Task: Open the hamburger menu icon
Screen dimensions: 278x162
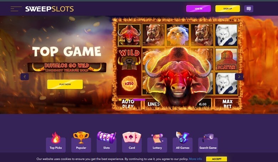Action: coord(16,9)
